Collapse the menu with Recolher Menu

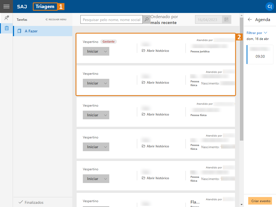pos(56,19)
